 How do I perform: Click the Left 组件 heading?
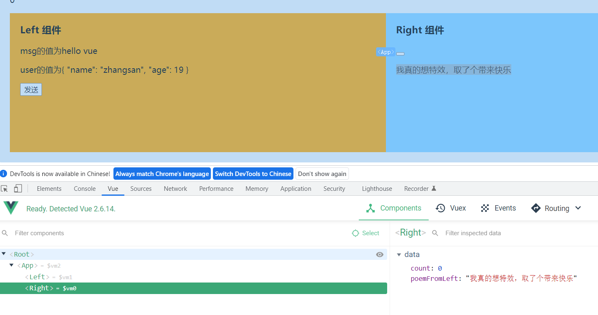[41, 30]
